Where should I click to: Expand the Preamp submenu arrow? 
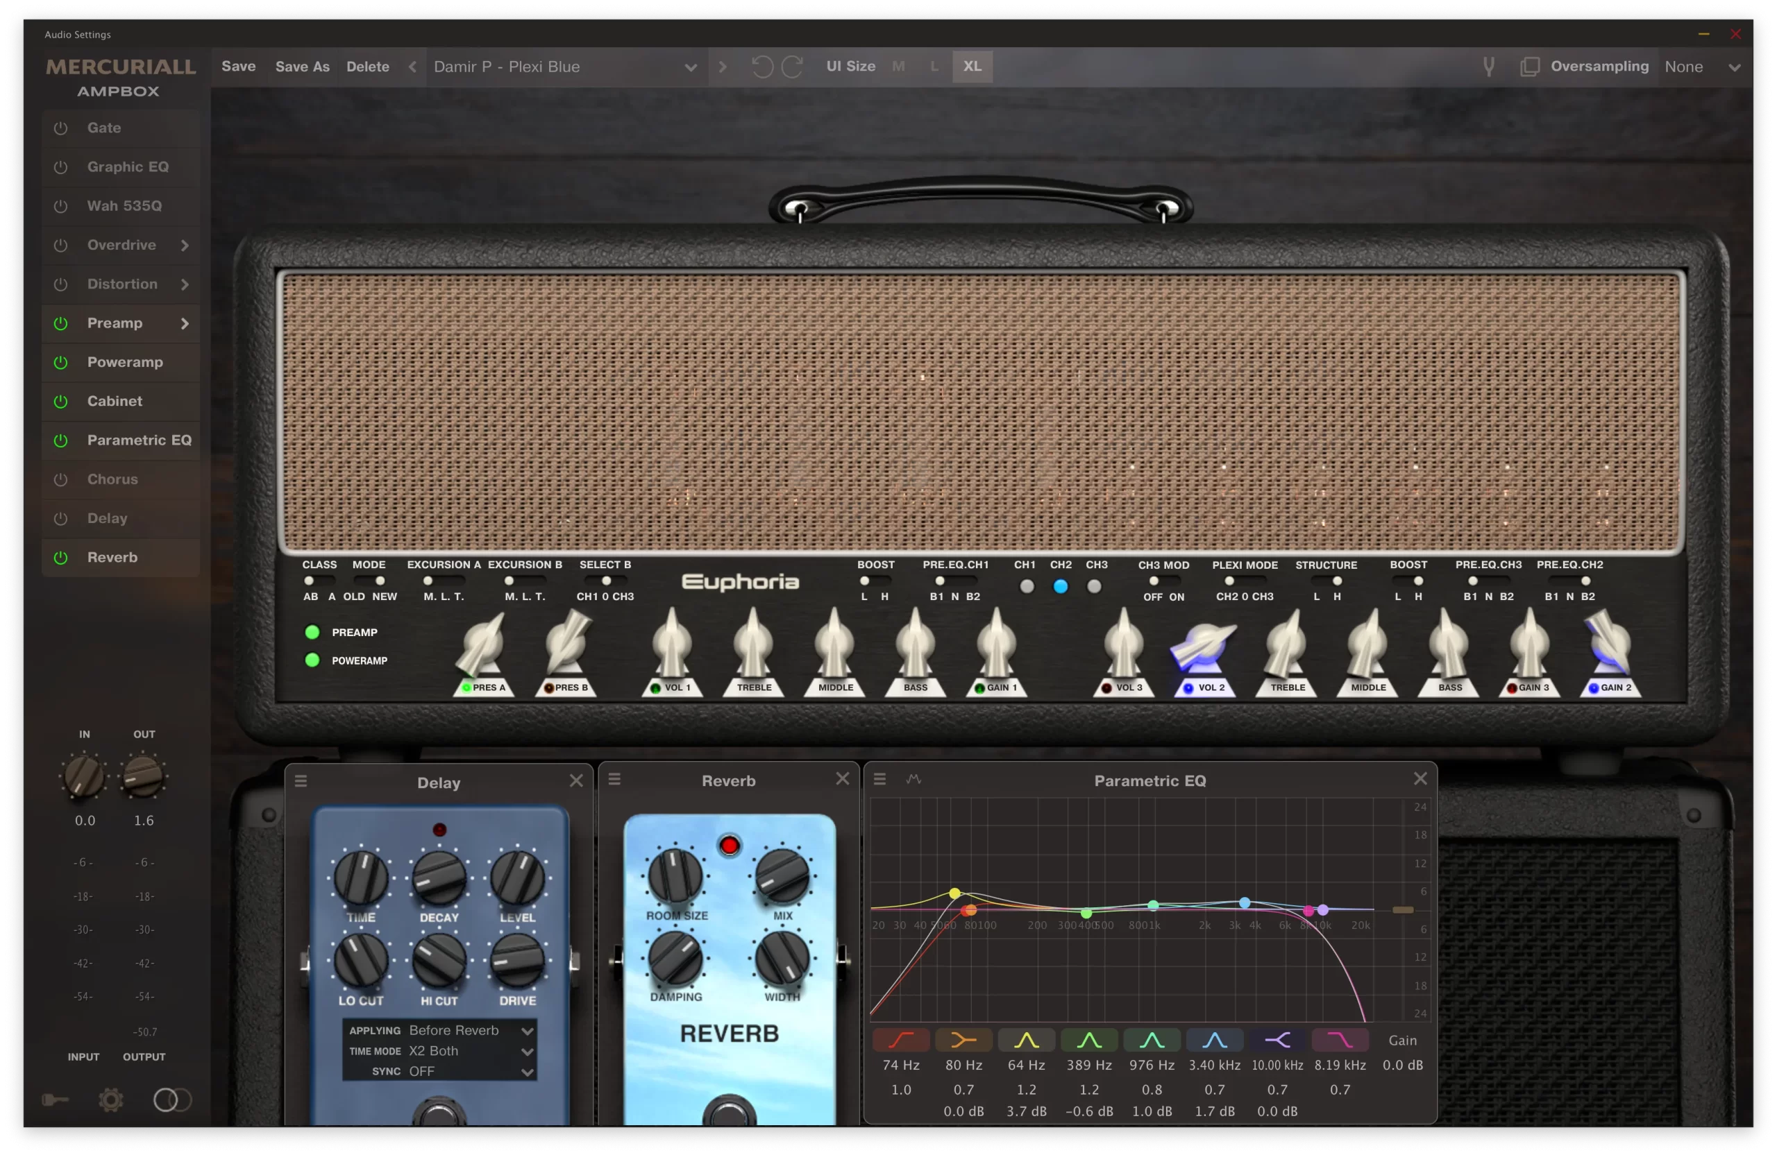click(185, 323)
